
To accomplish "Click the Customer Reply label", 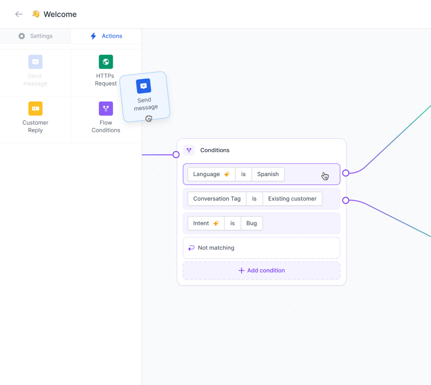I will click(x=35, y=126).
